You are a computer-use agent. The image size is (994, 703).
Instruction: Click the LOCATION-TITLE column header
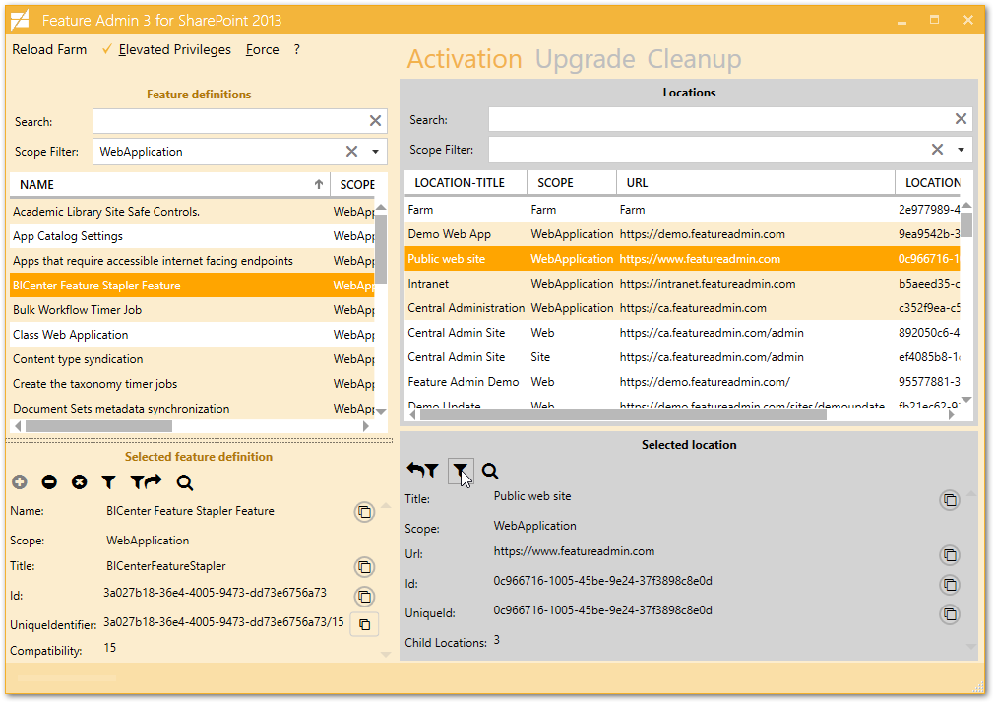[466, 183]
